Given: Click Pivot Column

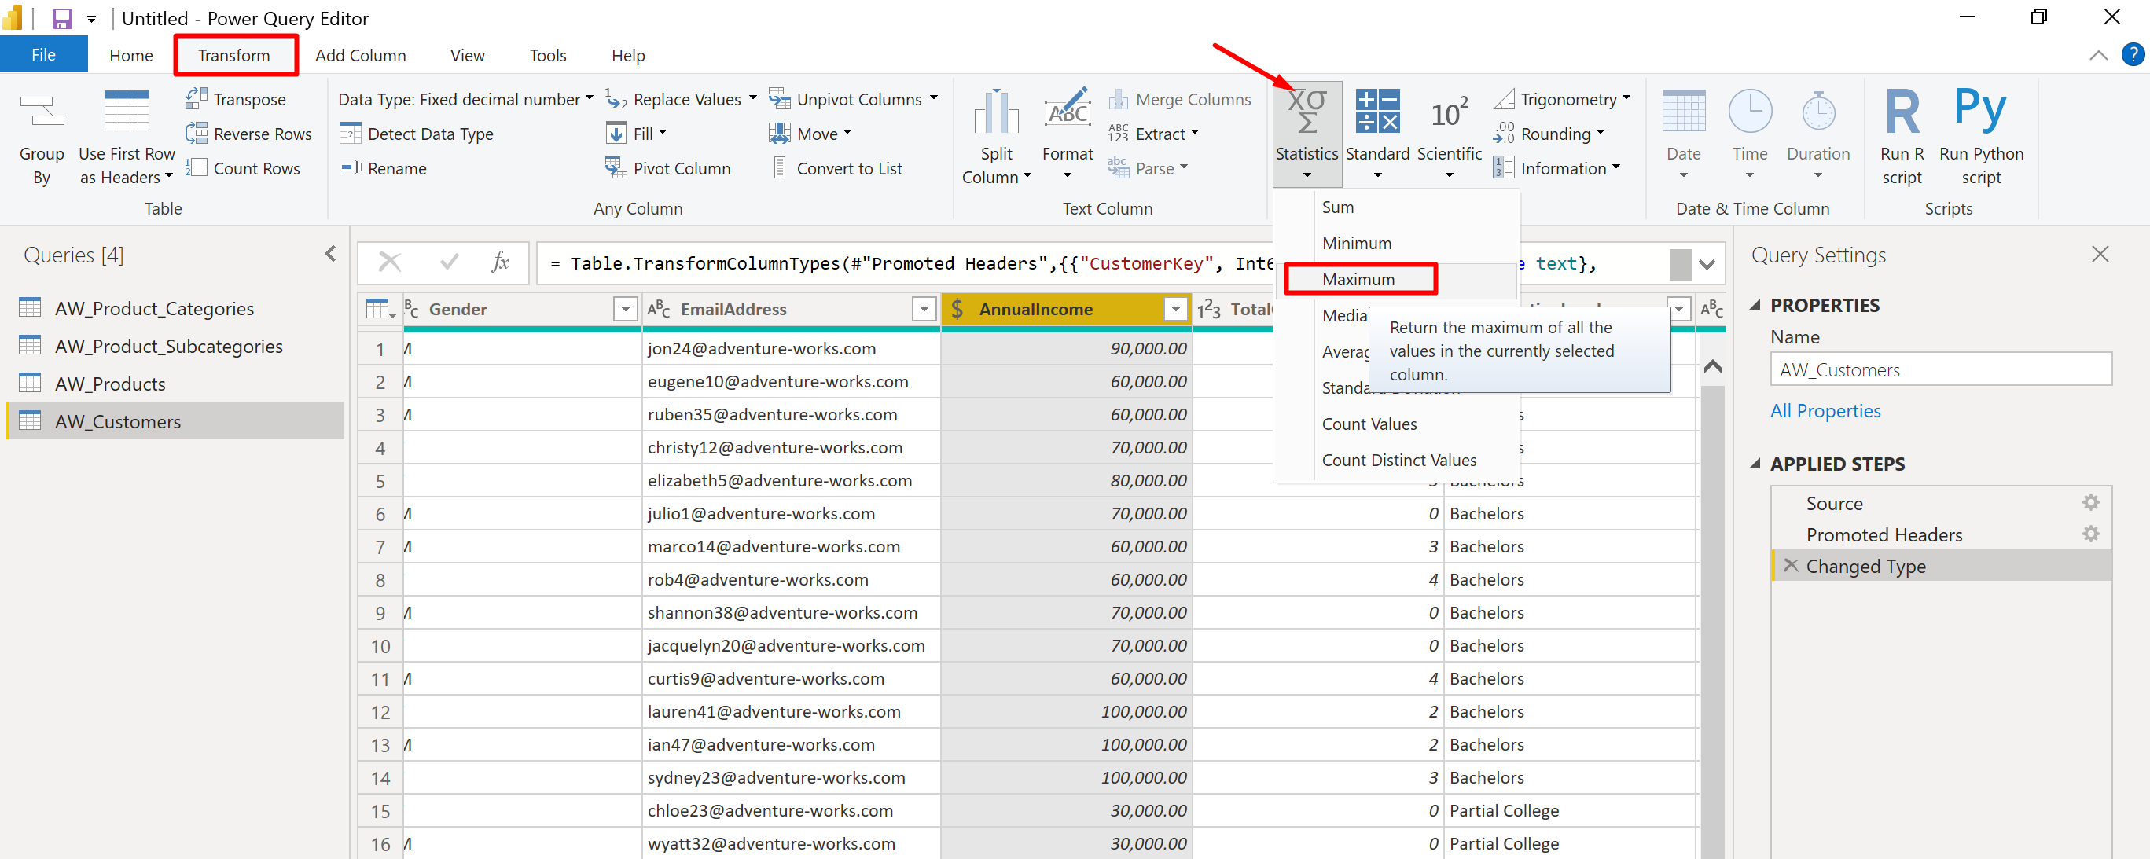Looking at the screenshot, I should point(667,168).
